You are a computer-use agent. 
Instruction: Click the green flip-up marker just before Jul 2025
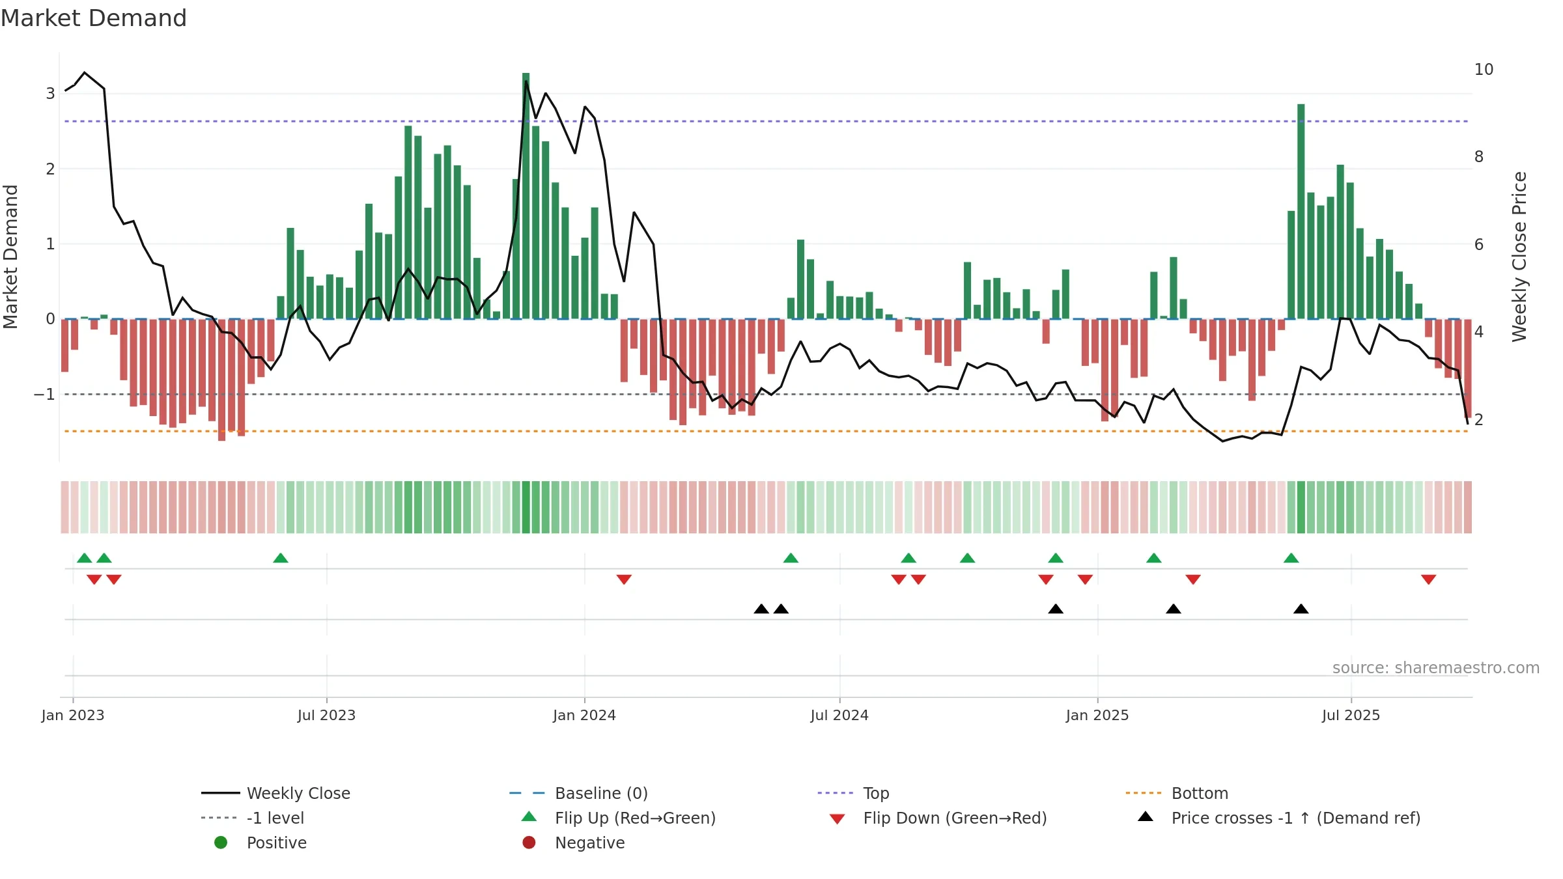pos(1291,558)
